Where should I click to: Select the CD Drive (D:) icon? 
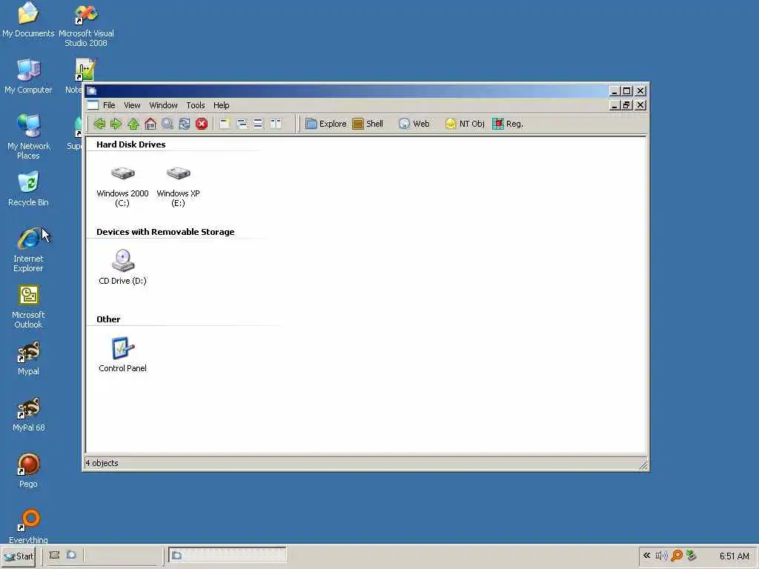(x=122, y=267)
